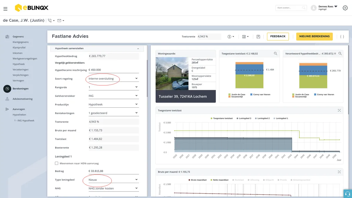Click the curly braces icon
This screenshot has width=352, height=198.
pos(342,37)
